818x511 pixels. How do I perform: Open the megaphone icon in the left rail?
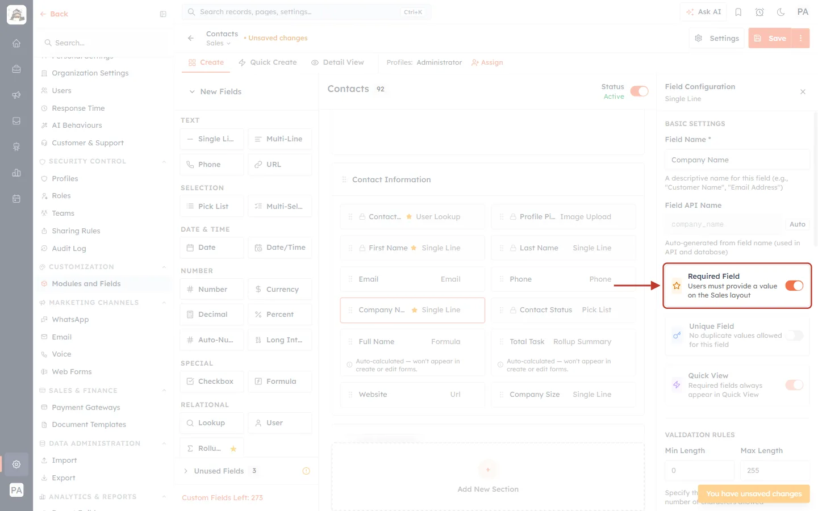coord(16,95)
